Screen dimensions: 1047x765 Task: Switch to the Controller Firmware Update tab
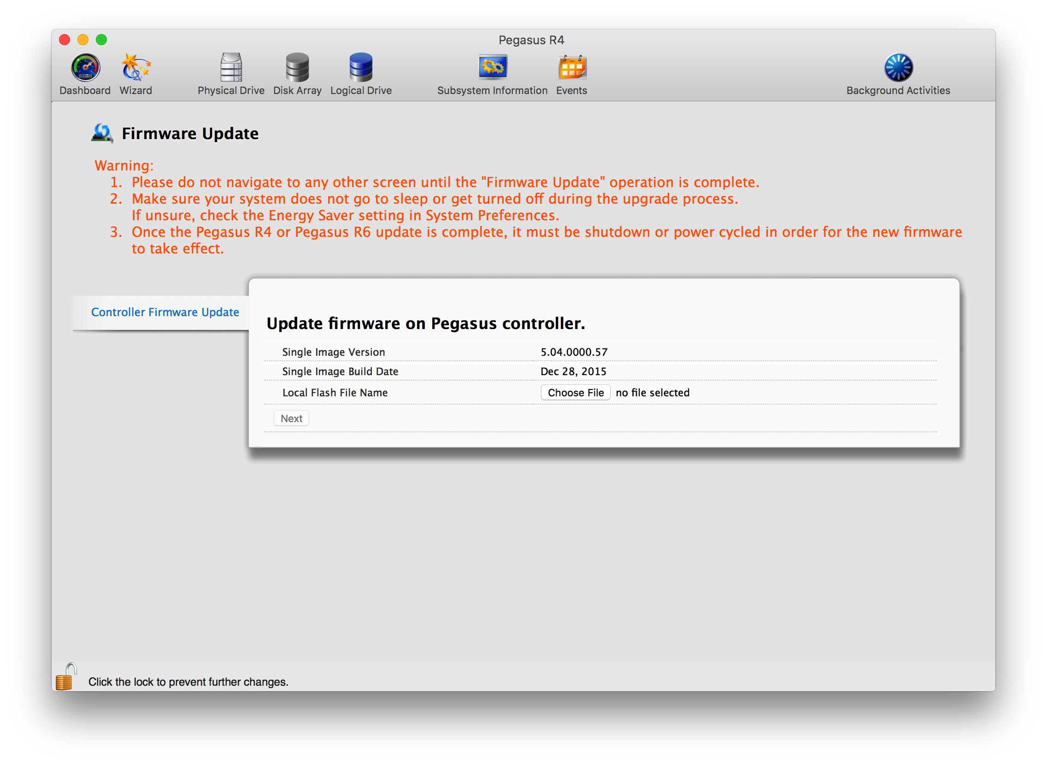pos(165,312)
